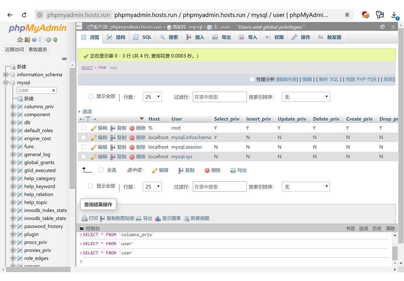Export the selected rows (导出) below table

pos(239,170)
